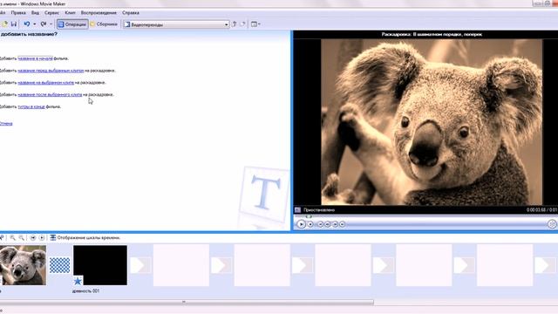
Task: Click the Split clip button in monitor
Action: (552, 224)
